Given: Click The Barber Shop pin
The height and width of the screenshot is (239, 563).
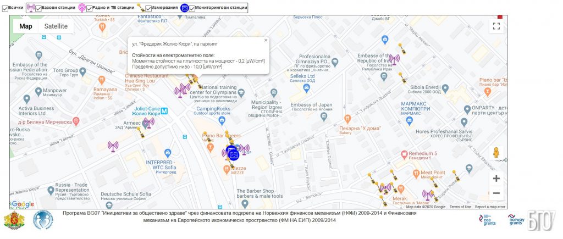Looking at the screenshot, I should click(245, 204).
